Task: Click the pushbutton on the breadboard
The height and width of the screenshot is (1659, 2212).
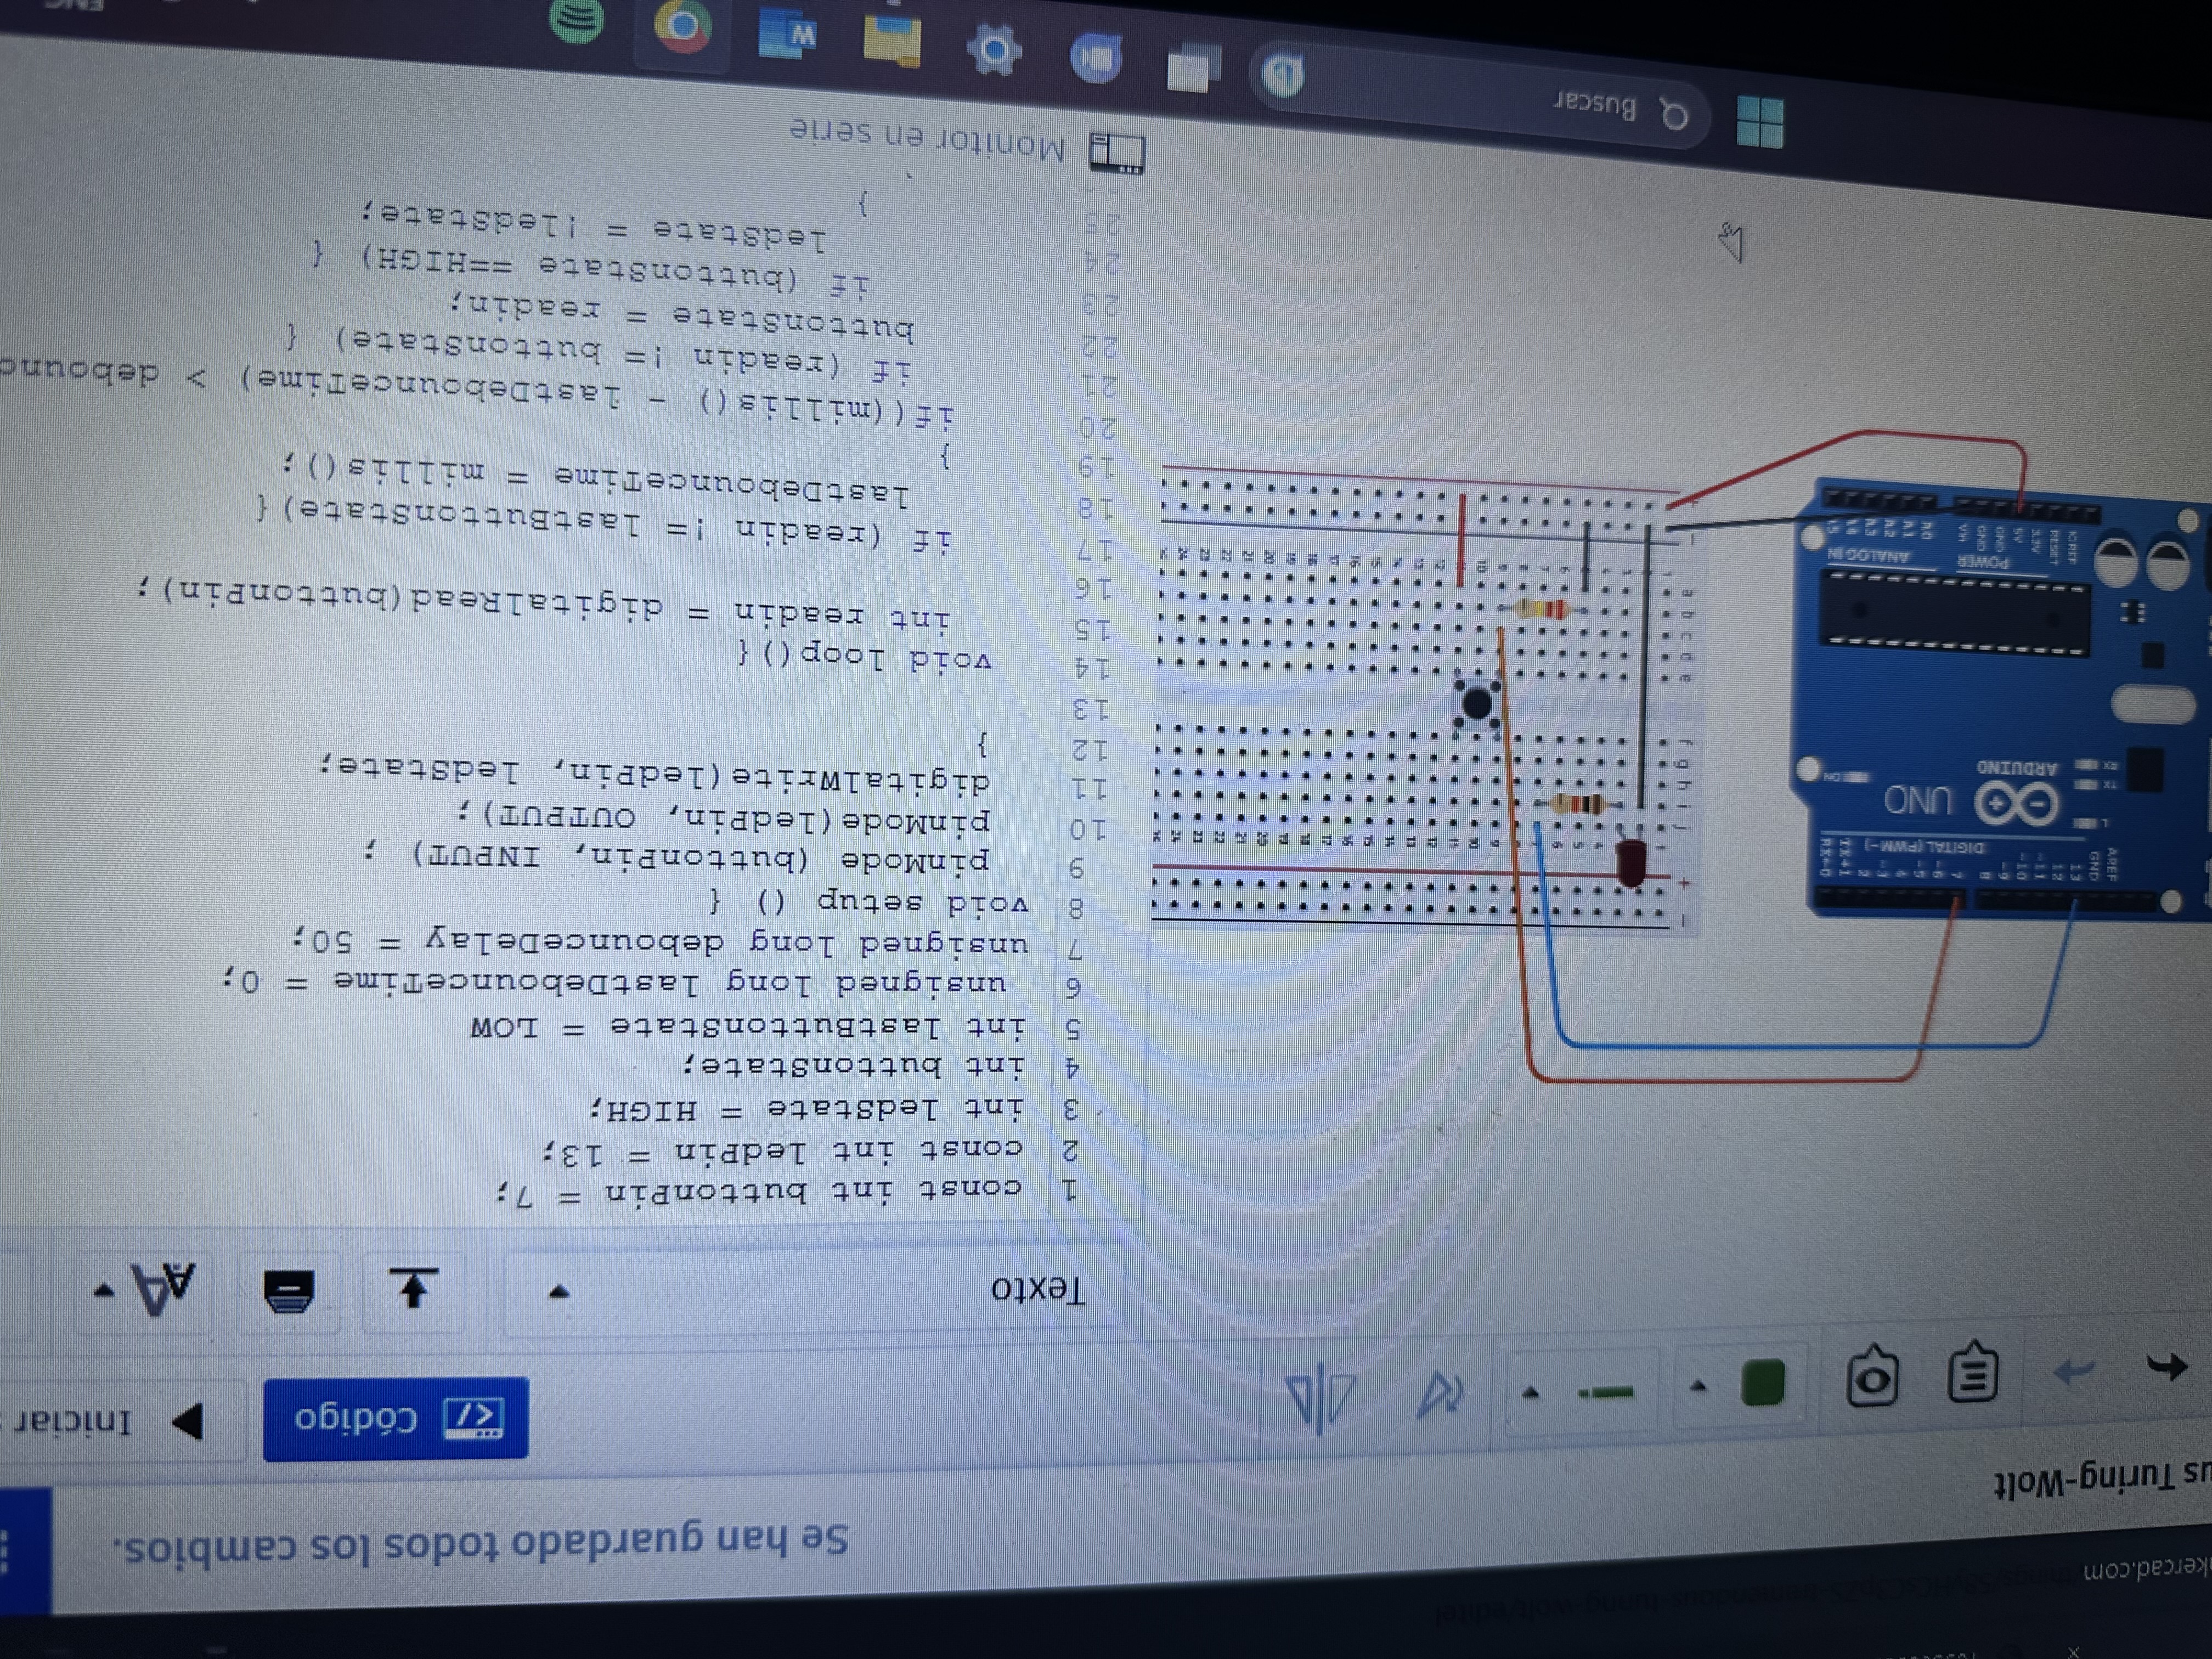Action: tap(1476, 705)
